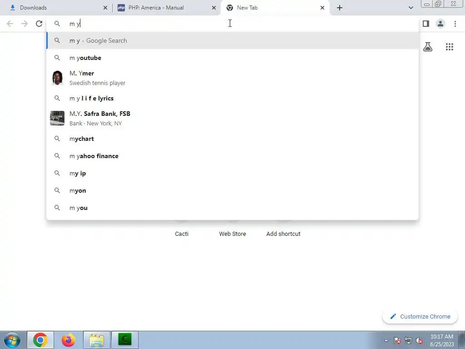Show hidden system tray icons
465x349 pixels.
coord(386,341)
